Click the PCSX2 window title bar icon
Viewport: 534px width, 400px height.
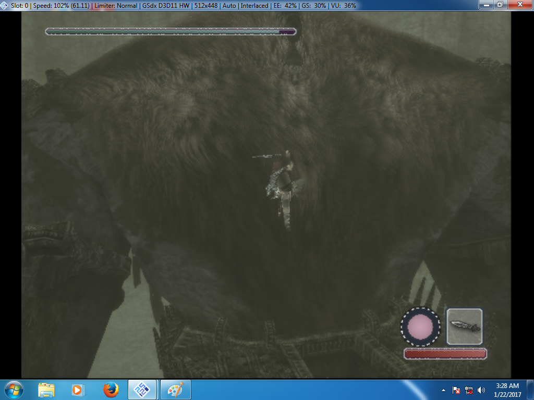point(4,5)
